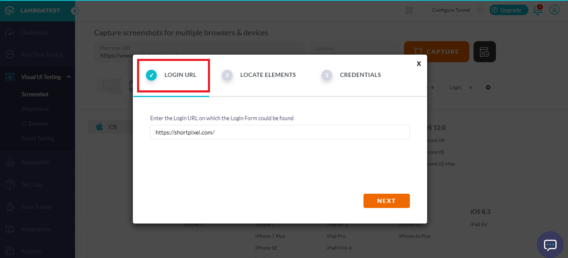The image size is (568, 258).
Task: Click the apps grid icon
Action: point(409,10)
